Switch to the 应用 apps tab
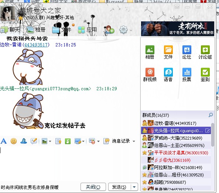Viewport: 219px width, 193px height. tap(87, 30)
